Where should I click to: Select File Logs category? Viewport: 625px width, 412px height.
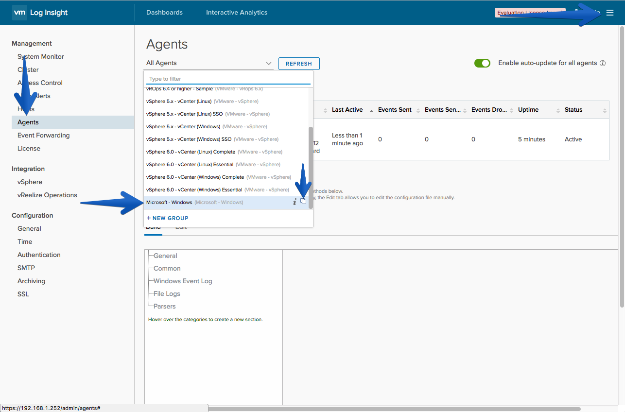click(167, 294)
